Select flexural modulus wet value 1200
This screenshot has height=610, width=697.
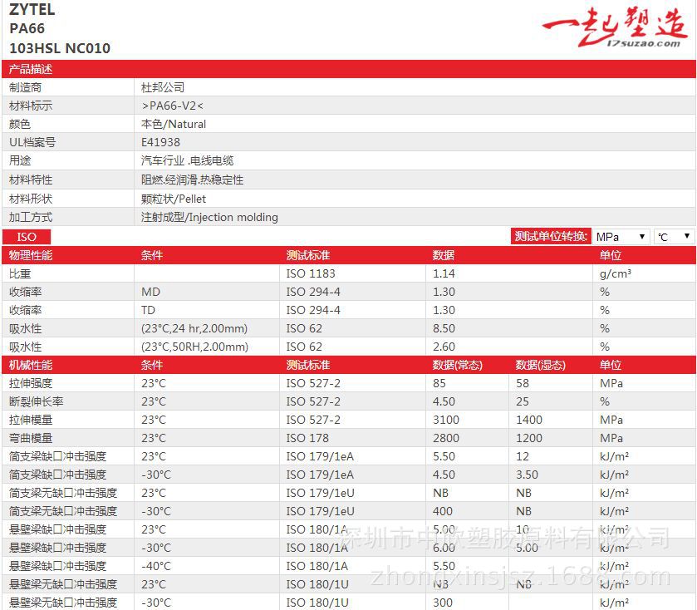point(529,438)
